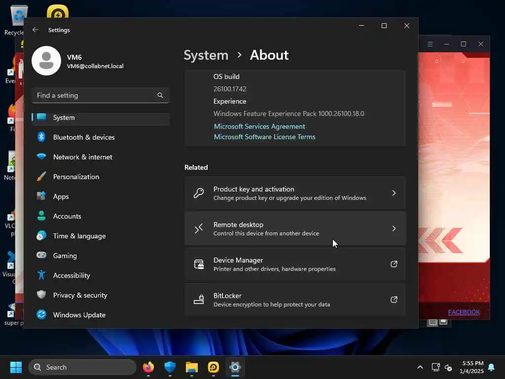Click Windows Feature Experience Pack version text

click(x=289, y=114)
